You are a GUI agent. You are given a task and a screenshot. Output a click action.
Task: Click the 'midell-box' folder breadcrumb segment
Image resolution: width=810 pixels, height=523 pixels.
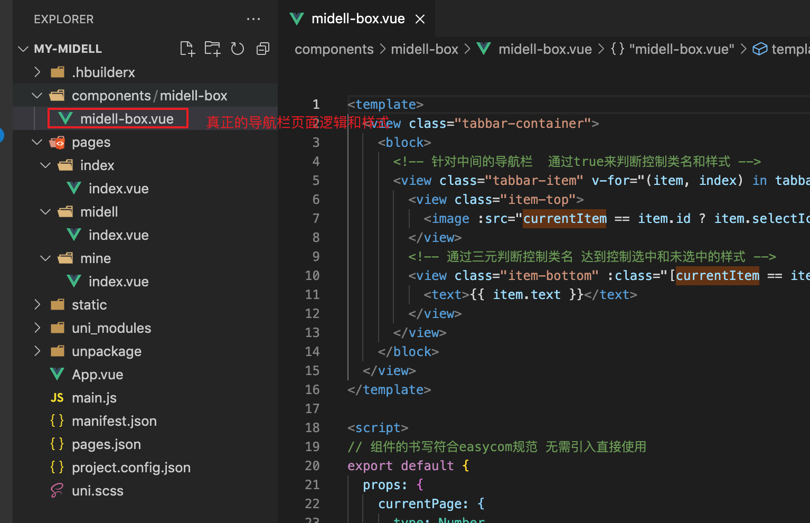tap(425, 49)
